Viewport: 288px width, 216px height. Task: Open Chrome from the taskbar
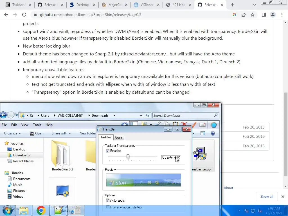(41, 210)
